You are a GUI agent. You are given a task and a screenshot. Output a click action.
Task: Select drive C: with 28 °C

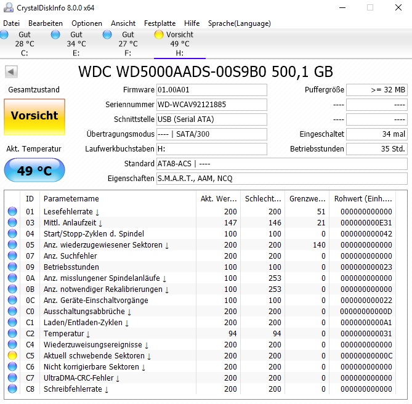(x=25, y=44)
